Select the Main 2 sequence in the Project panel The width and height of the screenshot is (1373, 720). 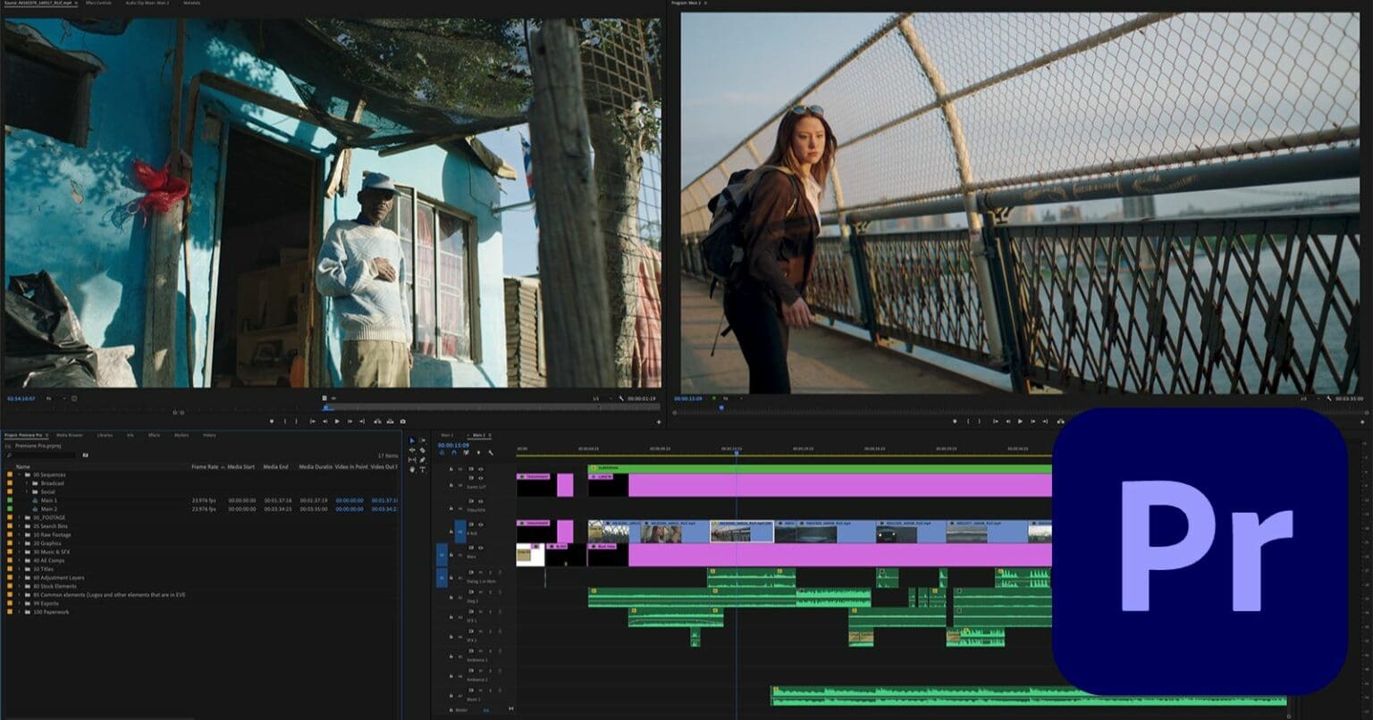pyautogui.click(x=49, y=509)
